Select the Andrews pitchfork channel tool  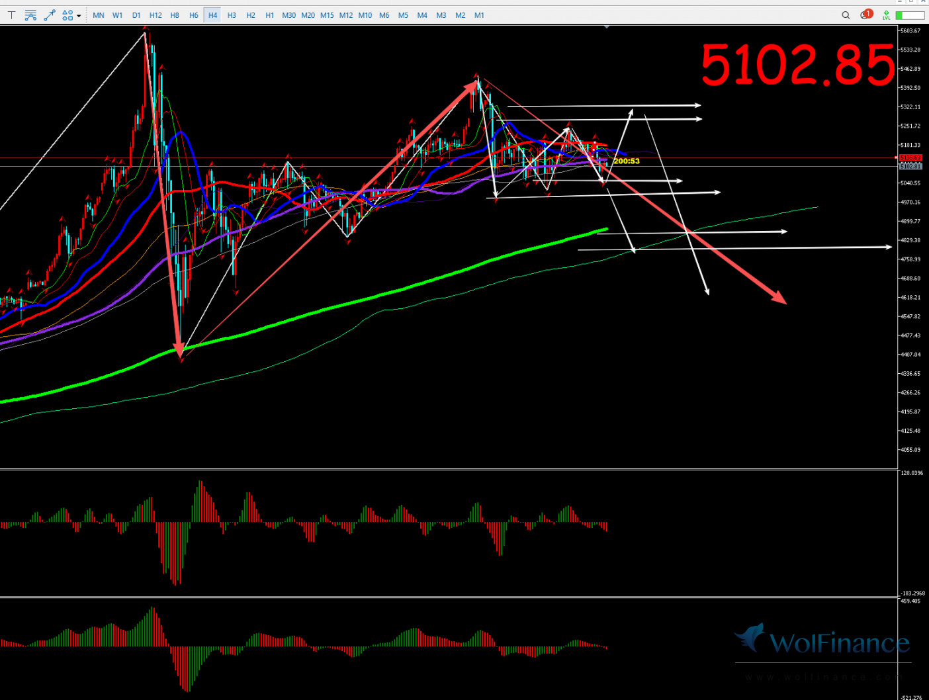(30, 15)
